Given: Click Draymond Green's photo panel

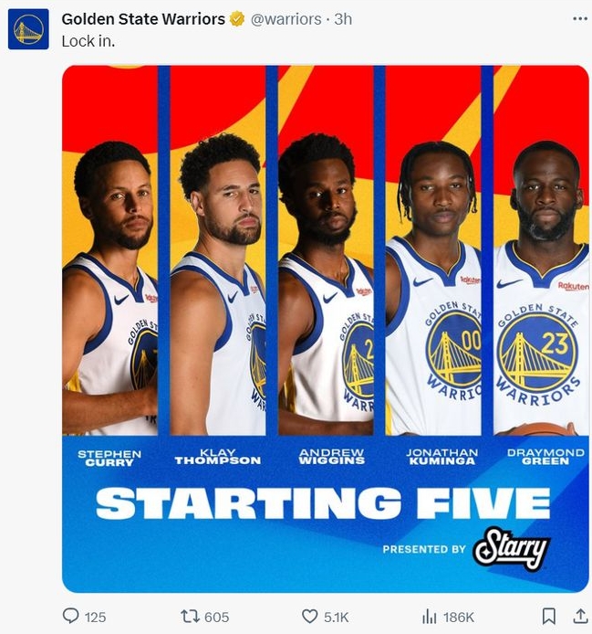Looking at the screenshot, I should tap(541, 274).
